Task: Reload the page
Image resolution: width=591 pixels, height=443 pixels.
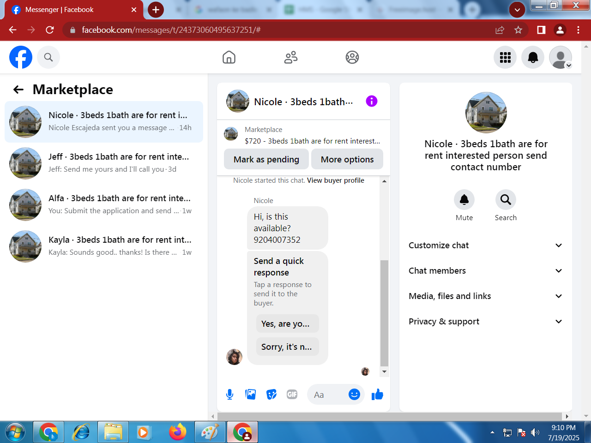Action: 50,30
